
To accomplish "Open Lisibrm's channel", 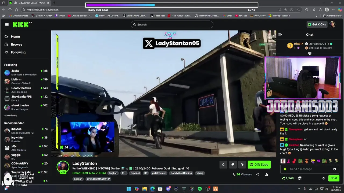I will point(26,81).
